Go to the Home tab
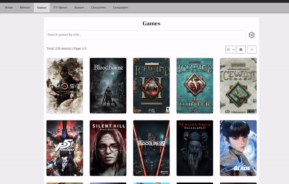 [8, 8]
